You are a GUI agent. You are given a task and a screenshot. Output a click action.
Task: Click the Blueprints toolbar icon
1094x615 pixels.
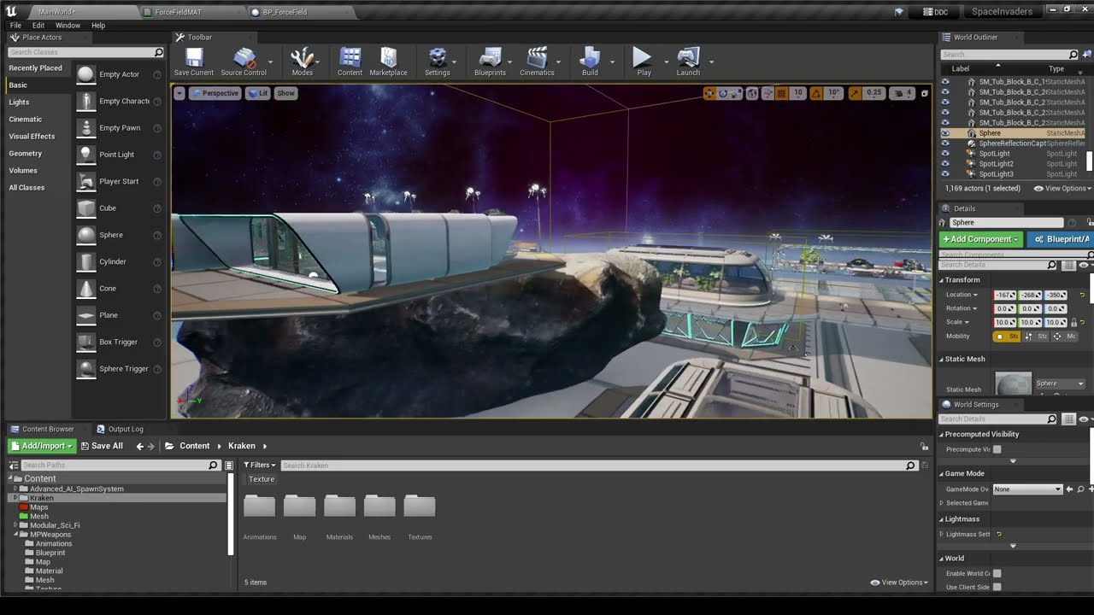pos(490,60)
